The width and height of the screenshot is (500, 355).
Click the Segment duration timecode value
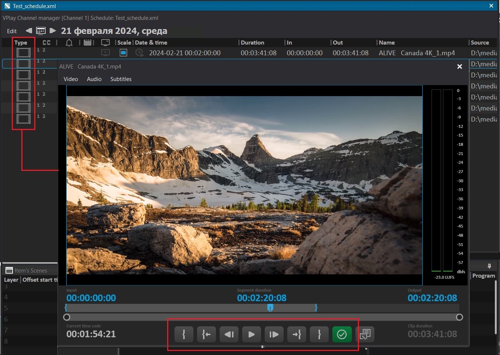point(262,298)
